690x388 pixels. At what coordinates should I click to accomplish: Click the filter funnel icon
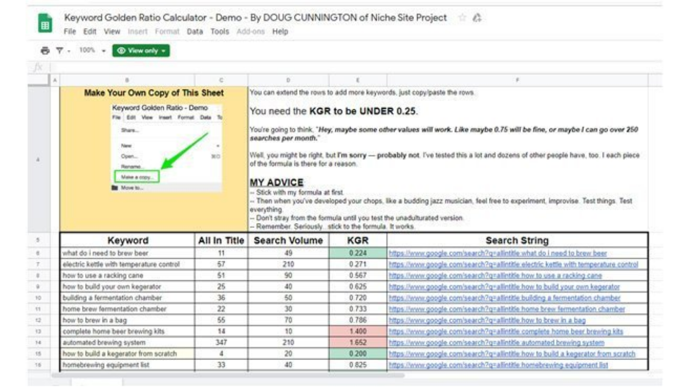point(60,51)
